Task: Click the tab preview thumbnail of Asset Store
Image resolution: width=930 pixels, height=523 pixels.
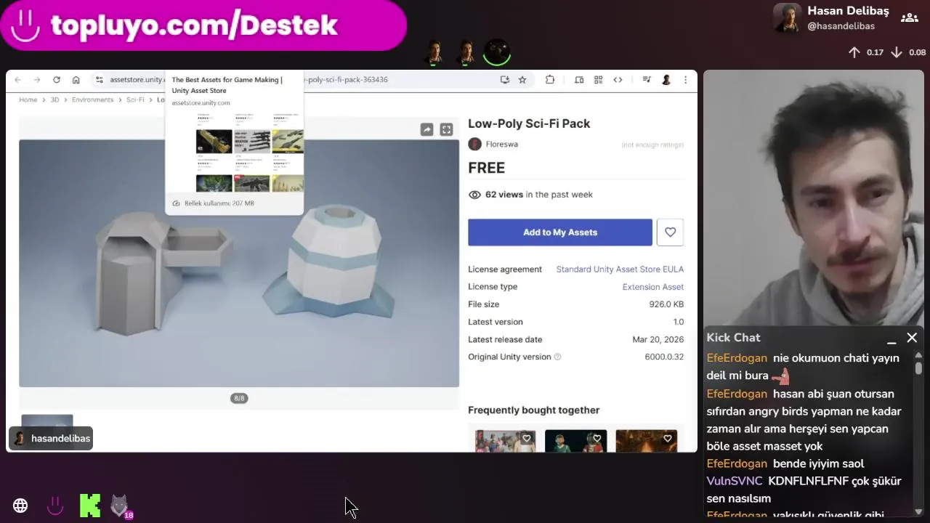Action: [x=250, y=152]
